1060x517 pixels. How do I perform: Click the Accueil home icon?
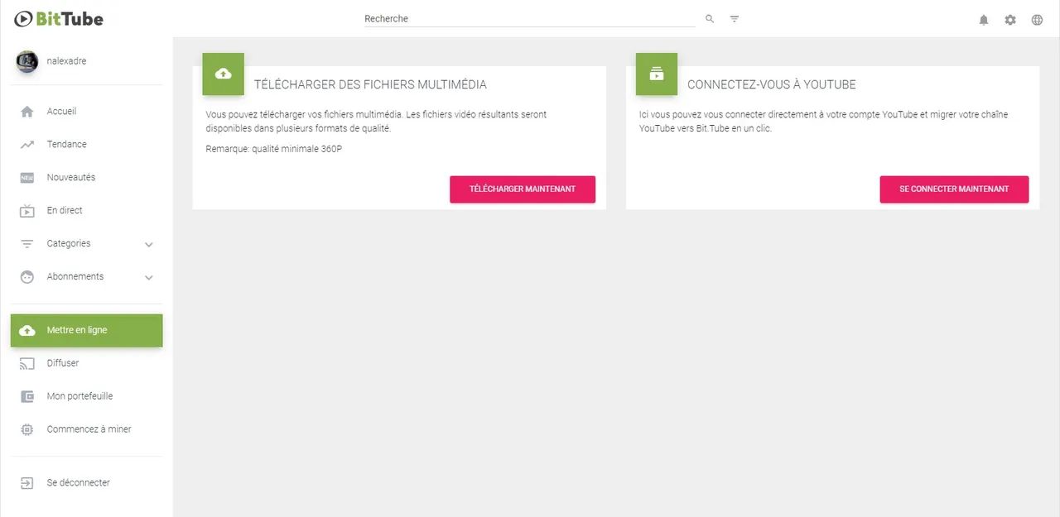tap(27, 112)
